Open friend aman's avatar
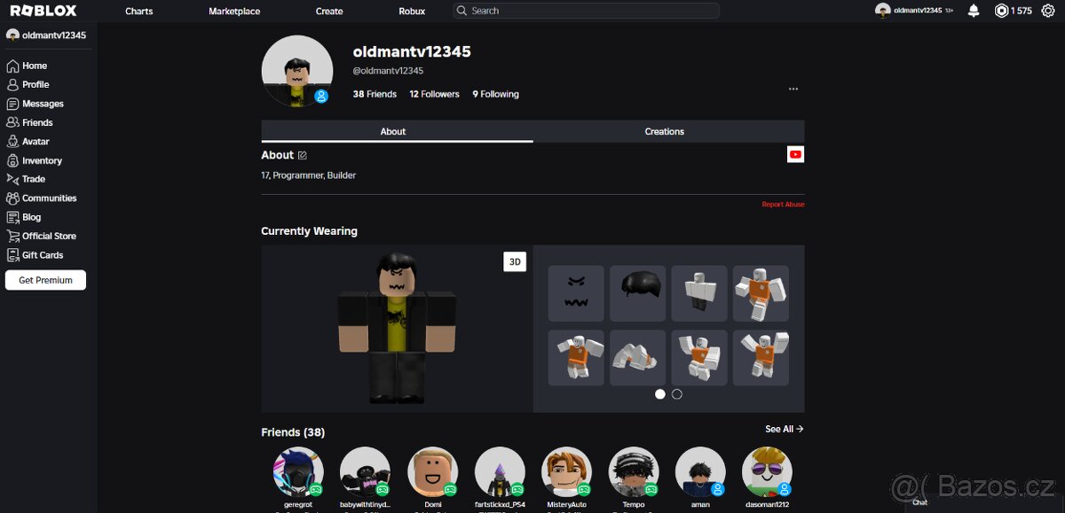 (700, 471)
